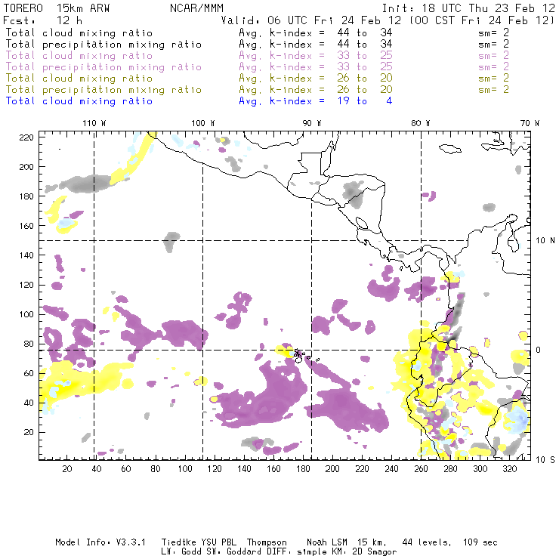Click the purple 'Total cloud mixing ratio' legend label

click(79, 56)
